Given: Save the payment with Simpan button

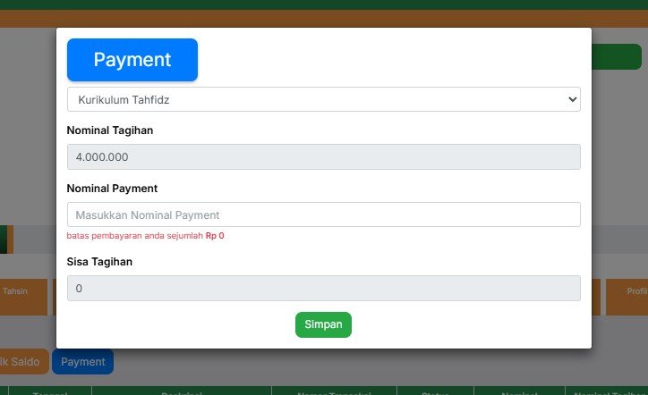Looking at the screenshot, I should [x=323, y=324].
